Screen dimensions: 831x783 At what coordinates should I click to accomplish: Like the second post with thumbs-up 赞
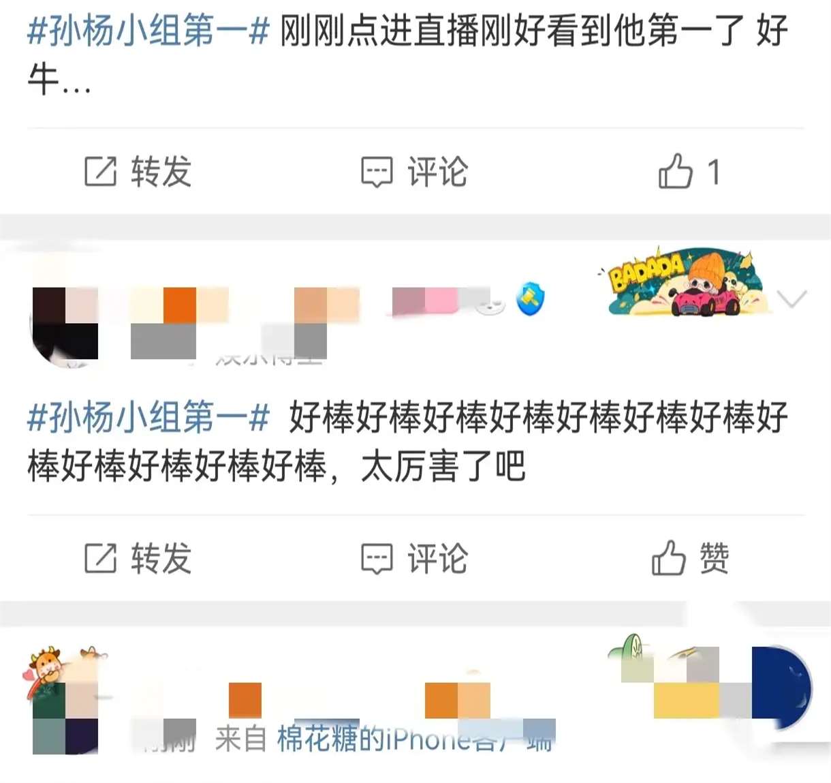[690, 558]
